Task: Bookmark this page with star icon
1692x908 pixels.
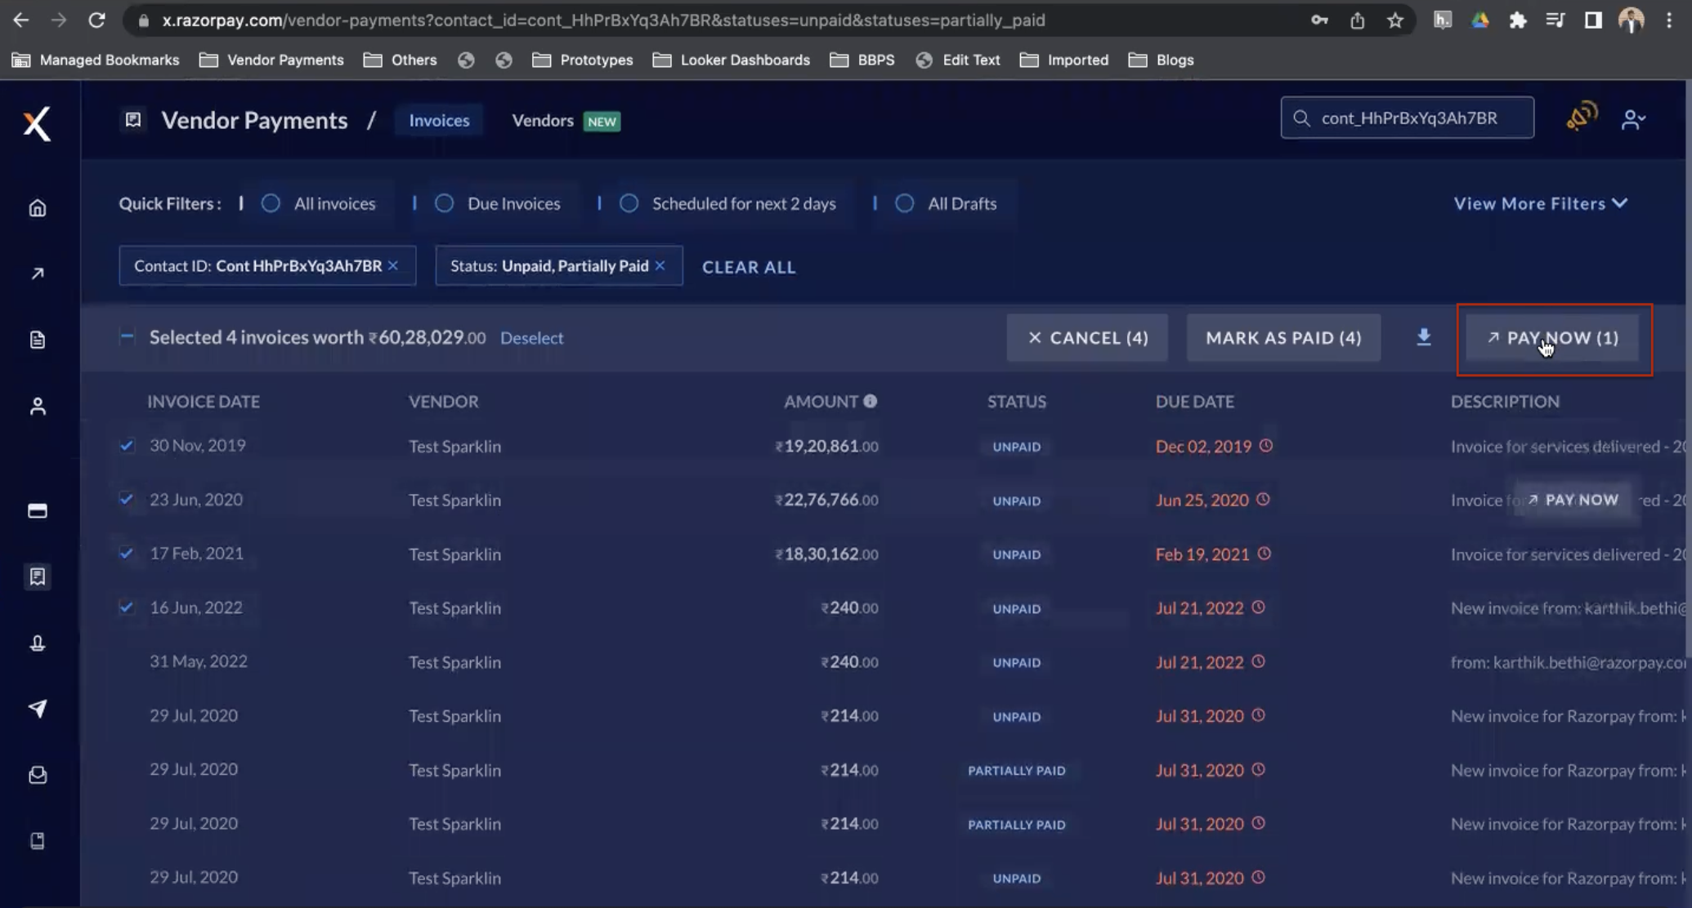Action: point(1395,20)
